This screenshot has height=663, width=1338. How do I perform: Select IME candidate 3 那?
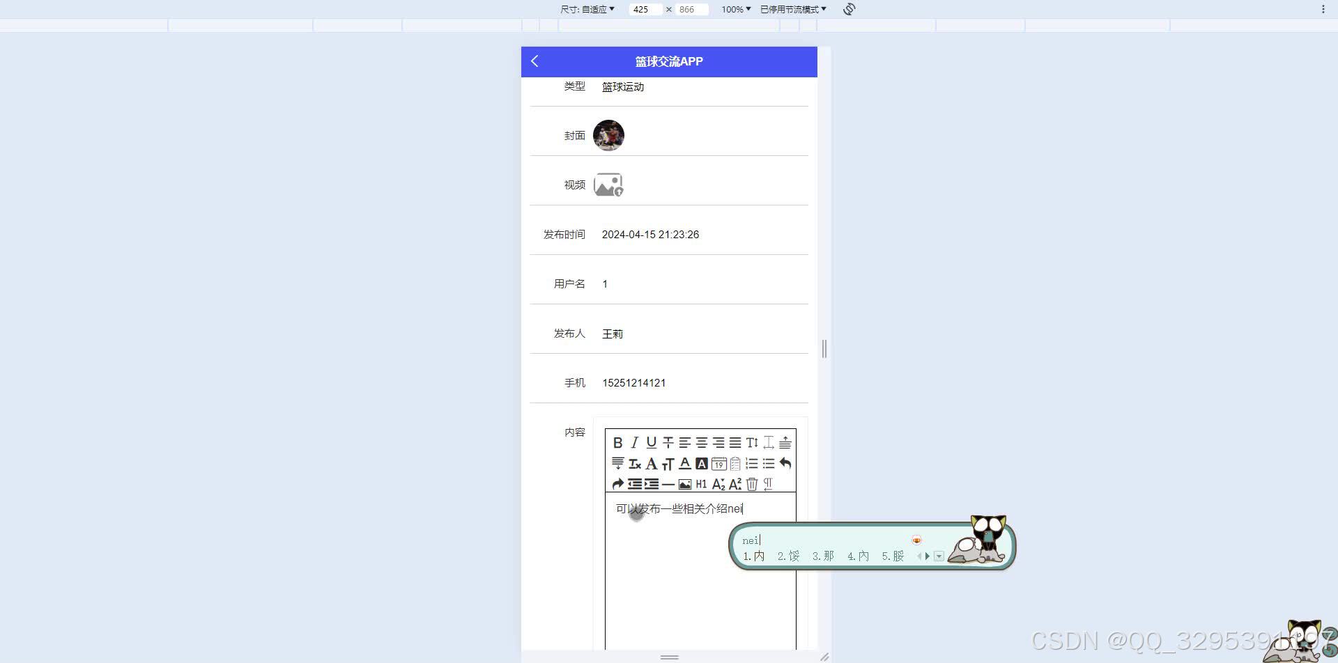click(x=823, y=556)
